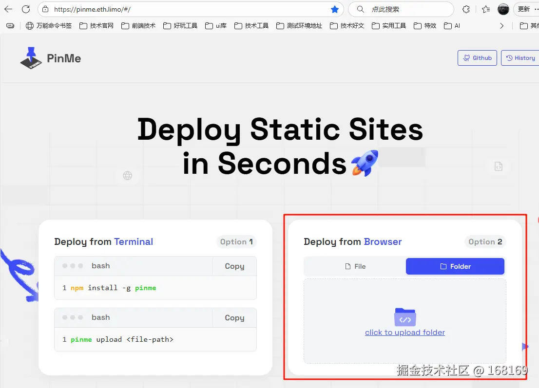Open the browser extensions puzzle icon
The width and height of the screenshot is (539, 388).
pos(466,9)
